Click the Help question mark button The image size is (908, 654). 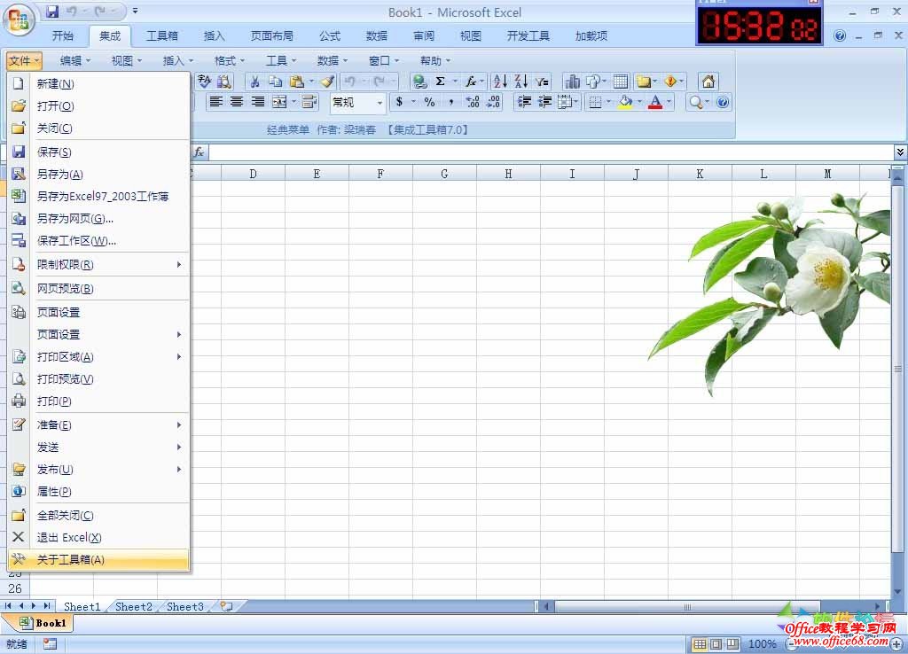coord(724,101)
